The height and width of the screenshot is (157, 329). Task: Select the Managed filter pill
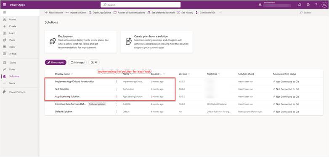(x=77, y=62)
